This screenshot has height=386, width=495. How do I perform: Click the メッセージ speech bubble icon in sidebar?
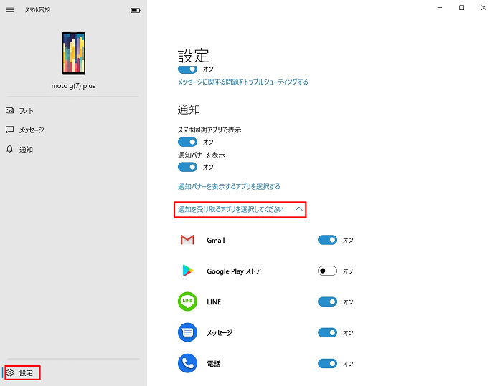click(x=10, y=130)
